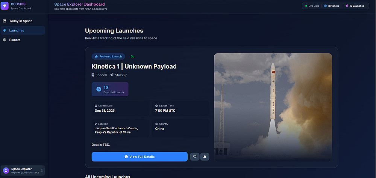Click the Featured Launch badge
The width and height of the screenshot is (376, 178).
coord(108,57)
